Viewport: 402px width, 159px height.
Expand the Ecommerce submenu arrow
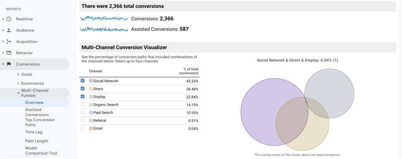coord(18,83)
